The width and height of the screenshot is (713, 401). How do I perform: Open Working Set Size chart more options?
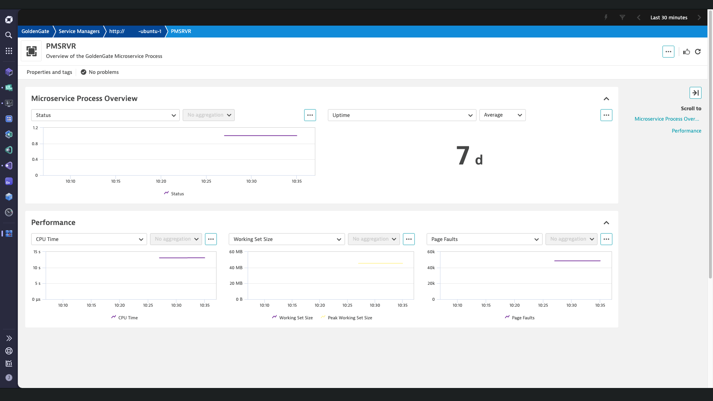click(409, 239)
